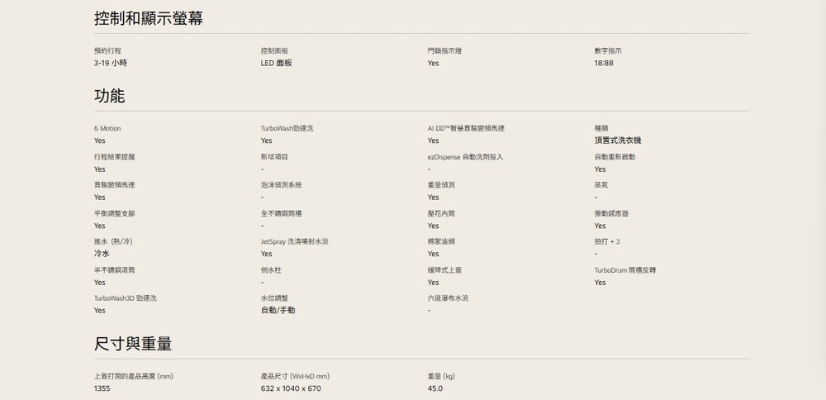Click the 六道瀑布水流 feature label
826x400 pixels.
tap(448, 298)
